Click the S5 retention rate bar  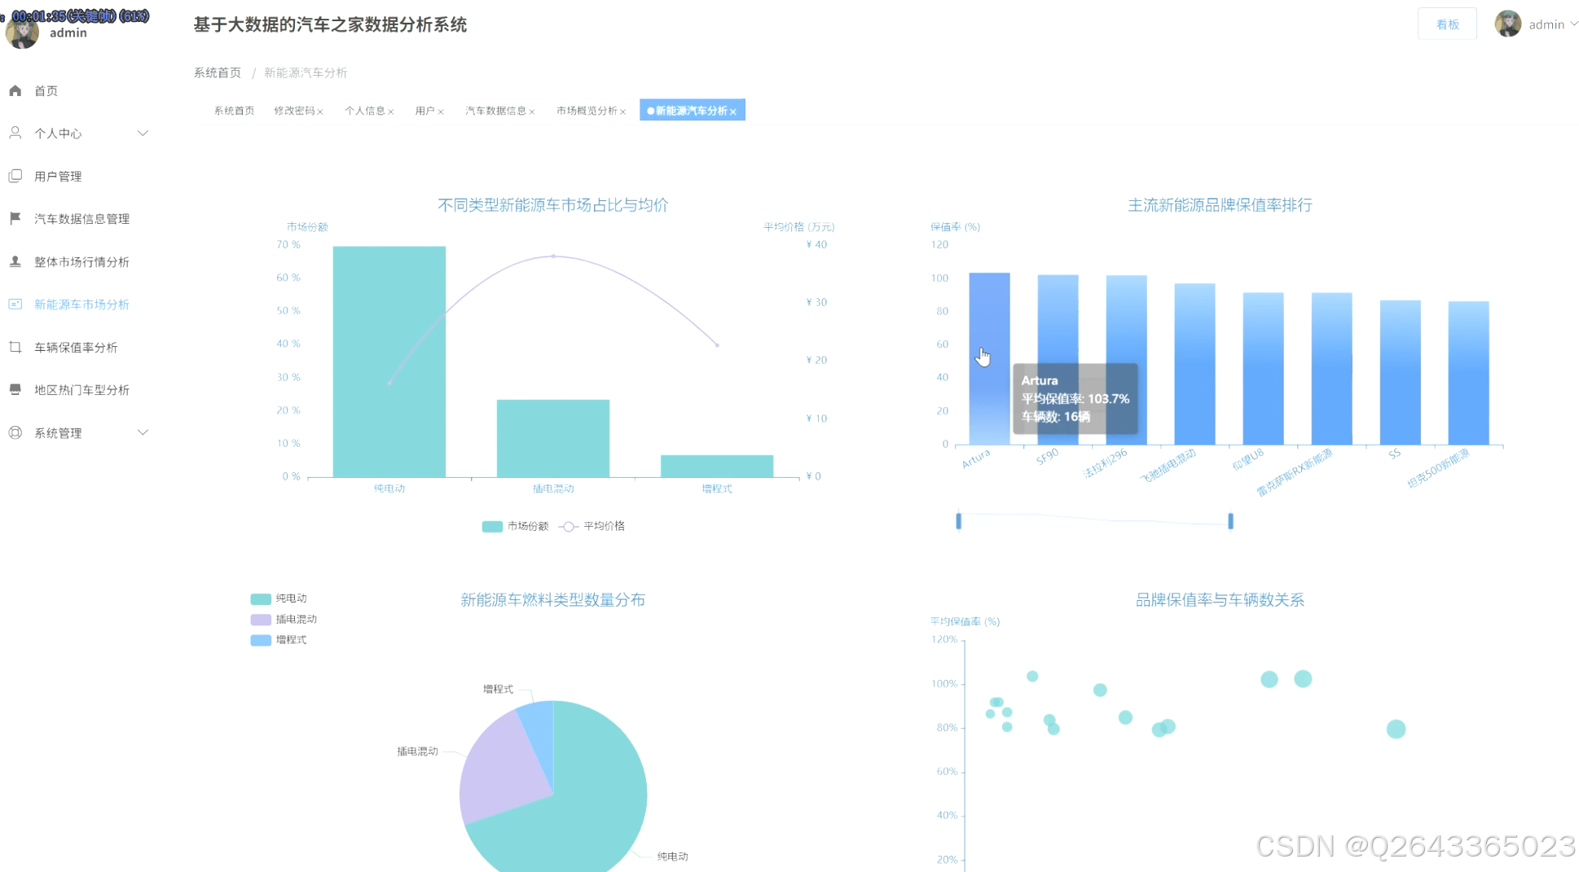click(x=1400, y=373)
